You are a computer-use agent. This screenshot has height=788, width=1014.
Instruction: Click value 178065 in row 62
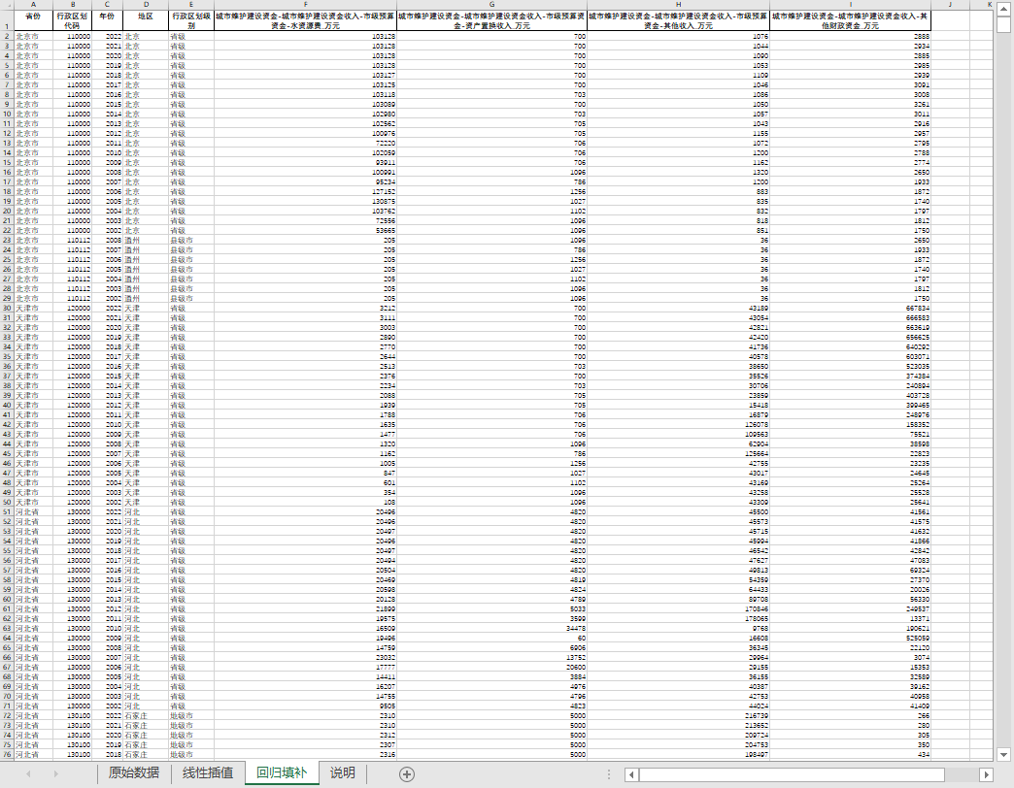[x=678, y=619]
